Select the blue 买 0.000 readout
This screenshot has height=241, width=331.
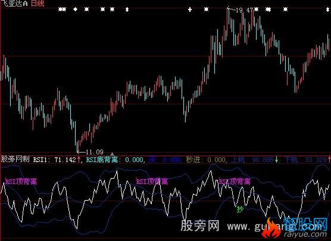165,160
